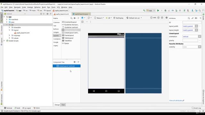Expand the java folder
Screen dimensions: 205x115
(7, 22)
